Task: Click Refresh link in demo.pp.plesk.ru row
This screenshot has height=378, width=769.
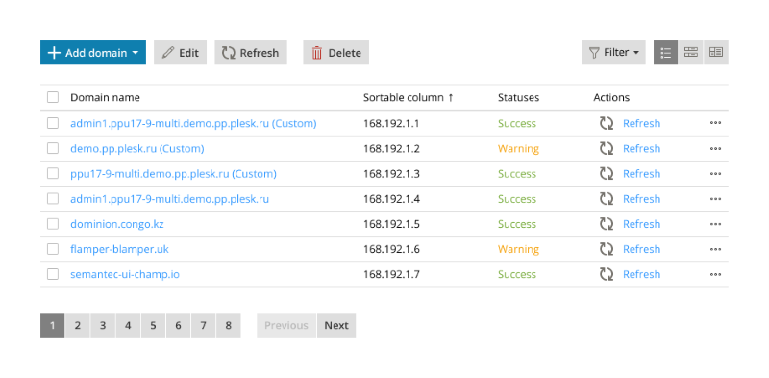Action: coord(641,149)
